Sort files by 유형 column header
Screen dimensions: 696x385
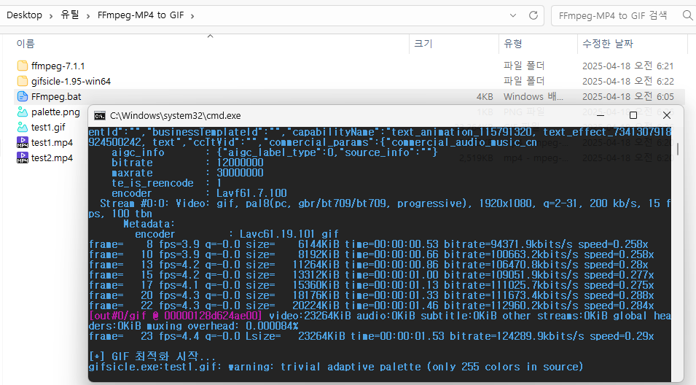512,44
